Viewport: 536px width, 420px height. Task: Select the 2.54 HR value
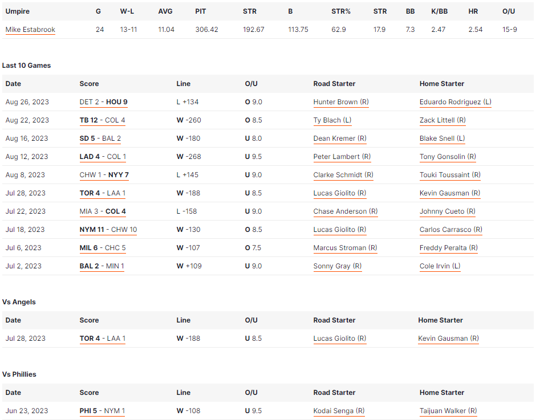coord(476,30)
